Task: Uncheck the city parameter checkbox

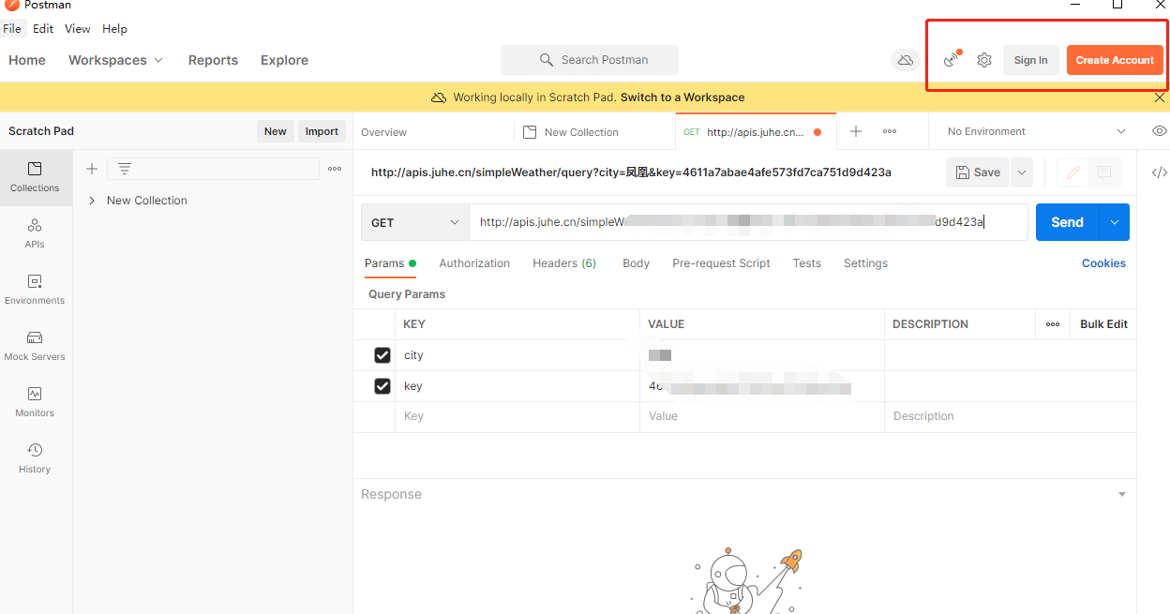Action: (382, 355)
